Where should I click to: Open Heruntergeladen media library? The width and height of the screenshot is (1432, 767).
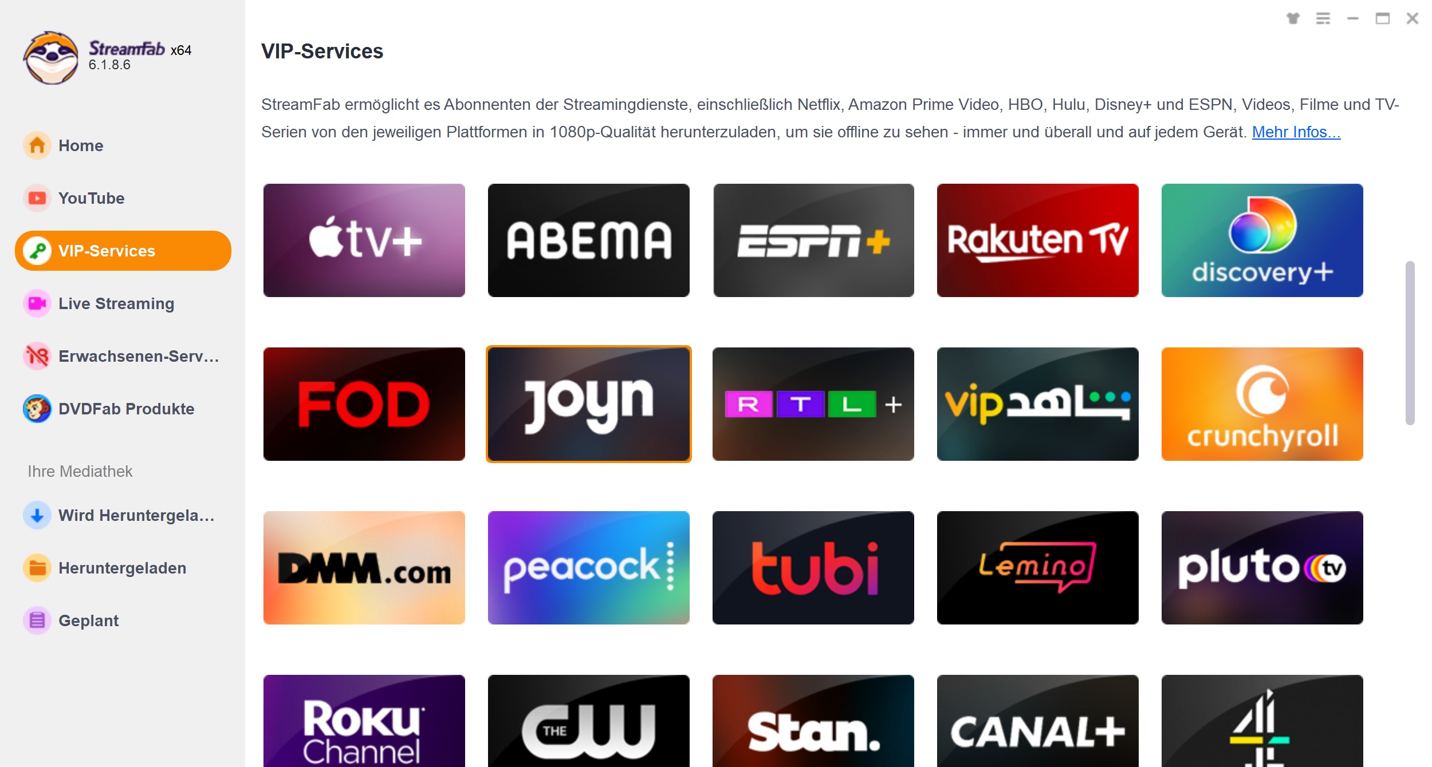(122, 566)
